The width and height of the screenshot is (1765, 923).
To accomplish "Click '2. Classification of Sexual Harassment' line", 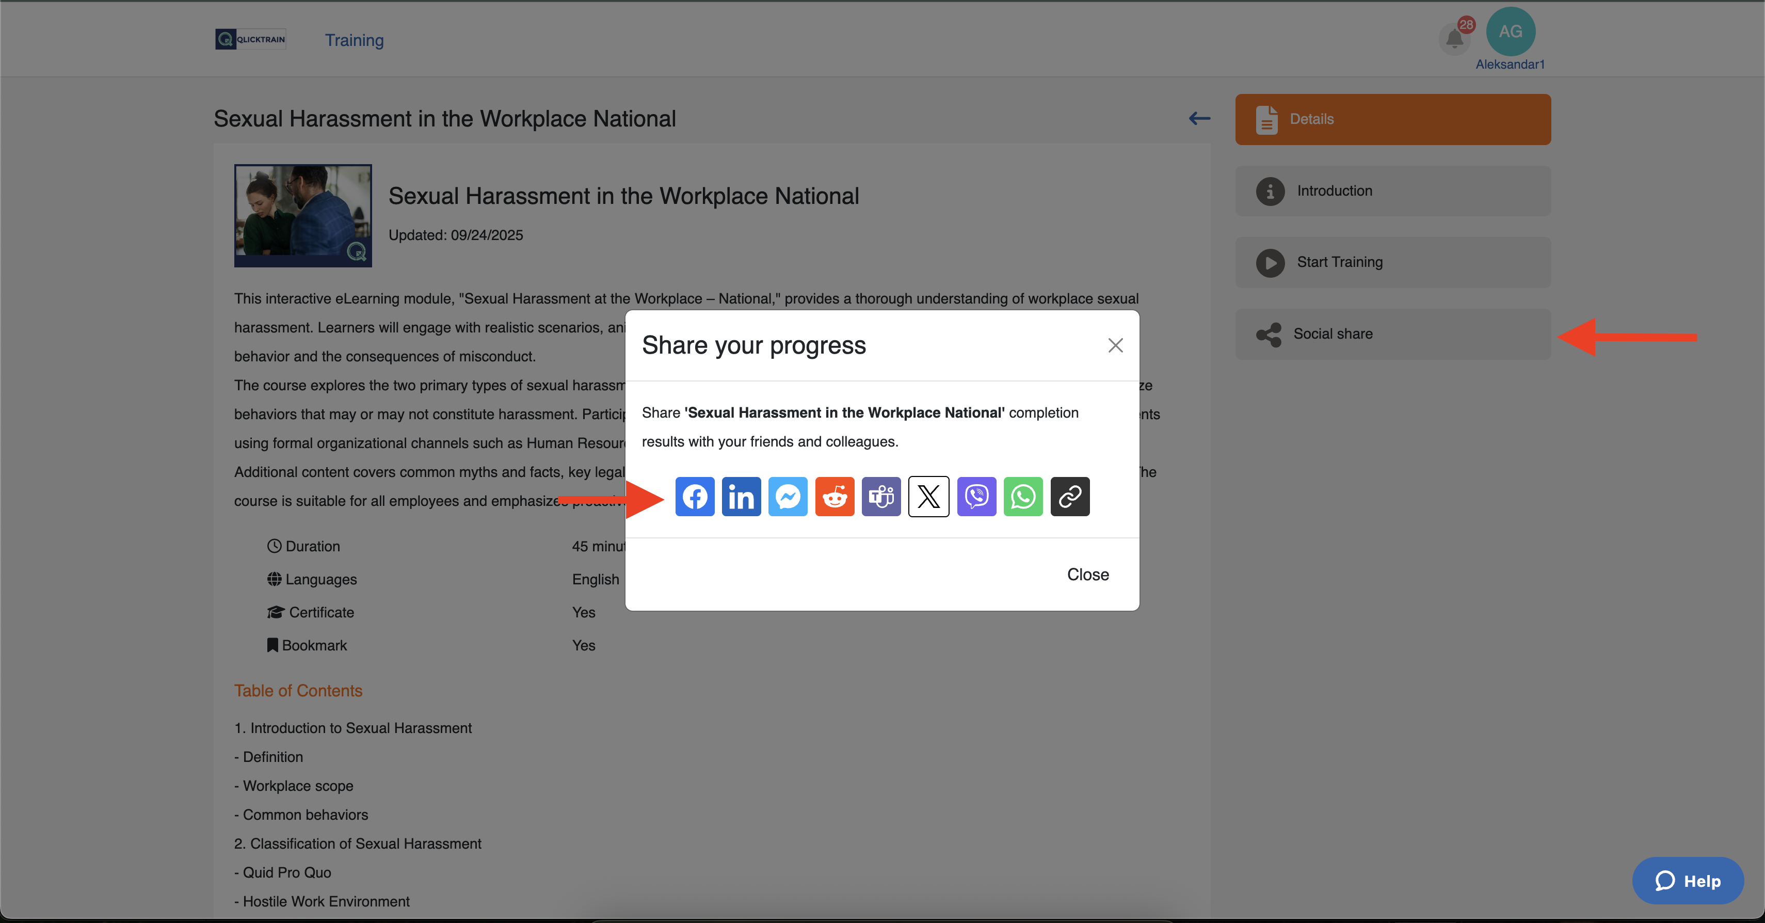I will pos(358,844).
